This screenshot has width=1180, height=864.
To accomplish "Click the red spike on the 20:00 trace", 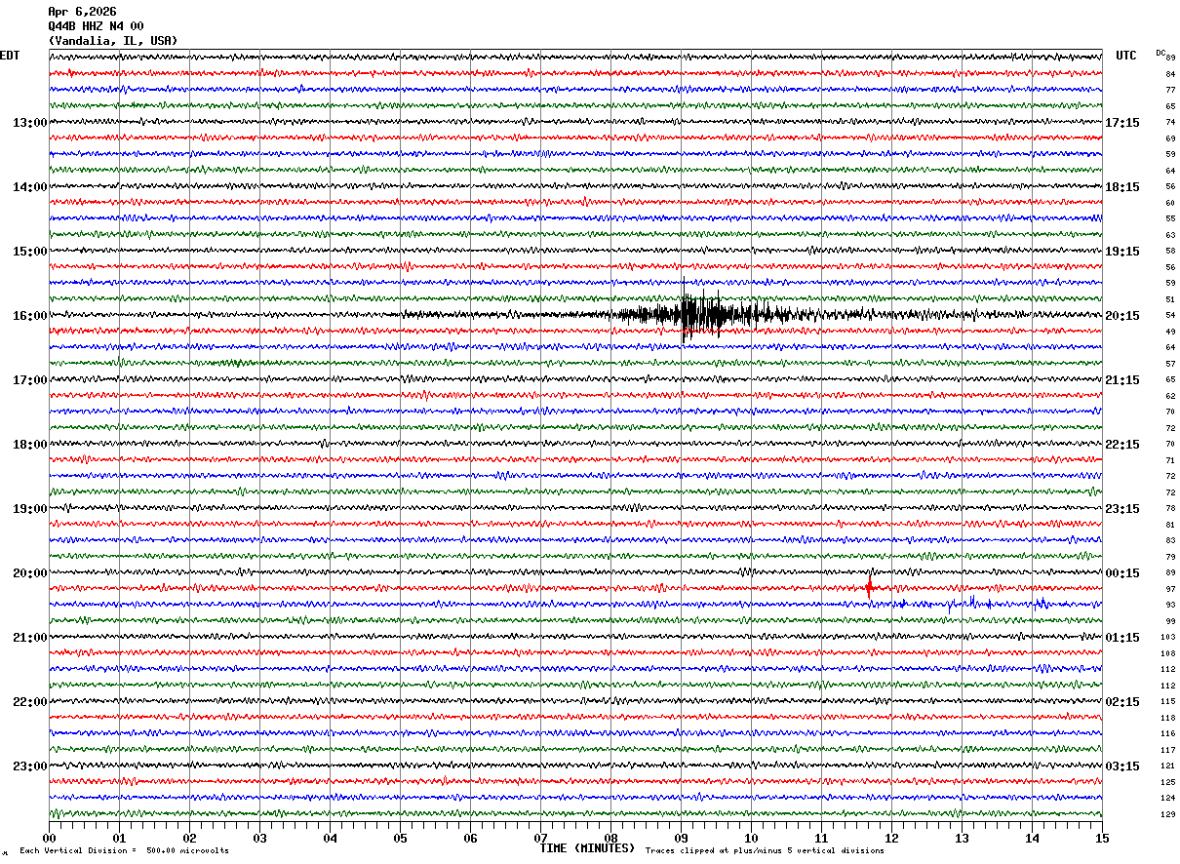I will tap(869, 587).
